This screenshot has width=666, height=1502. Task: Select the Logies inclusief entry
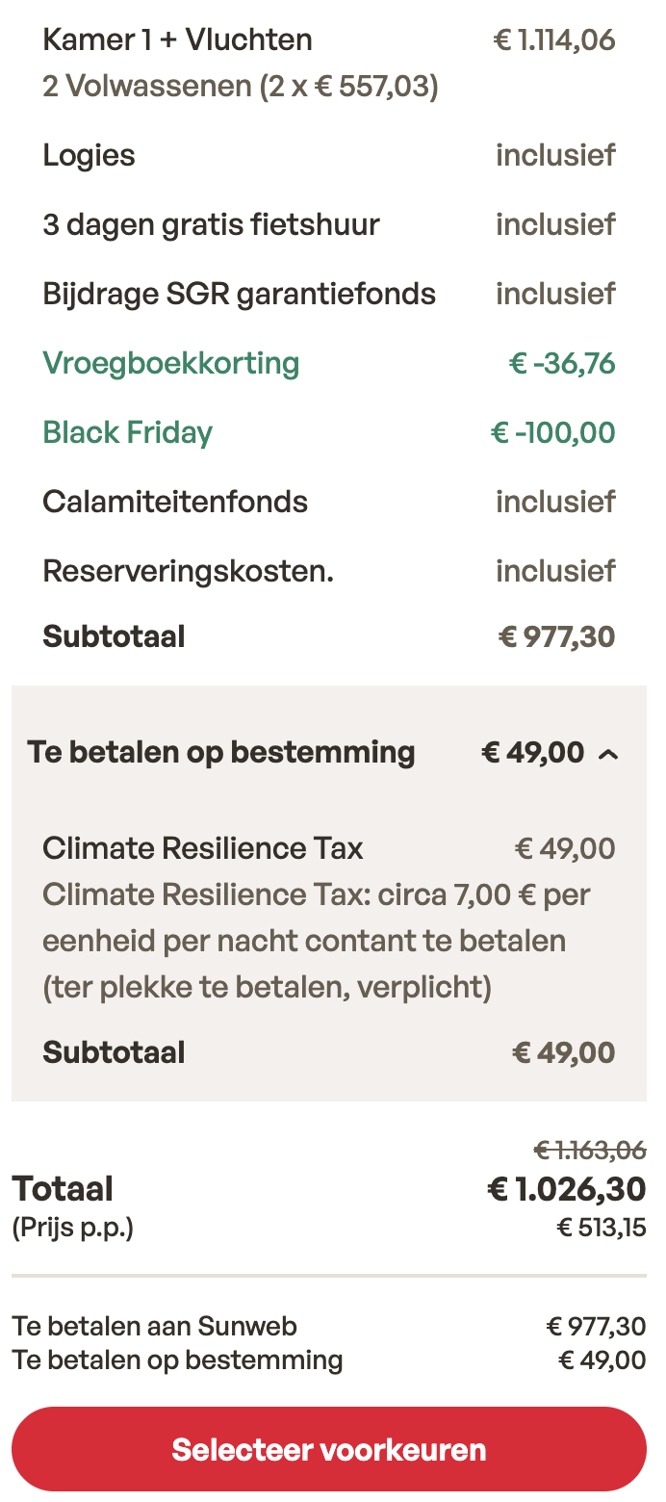89,155
